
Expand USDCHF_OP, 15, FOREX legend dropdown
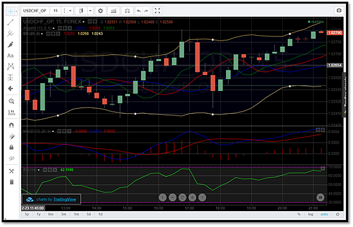click(x=84, y=22)
